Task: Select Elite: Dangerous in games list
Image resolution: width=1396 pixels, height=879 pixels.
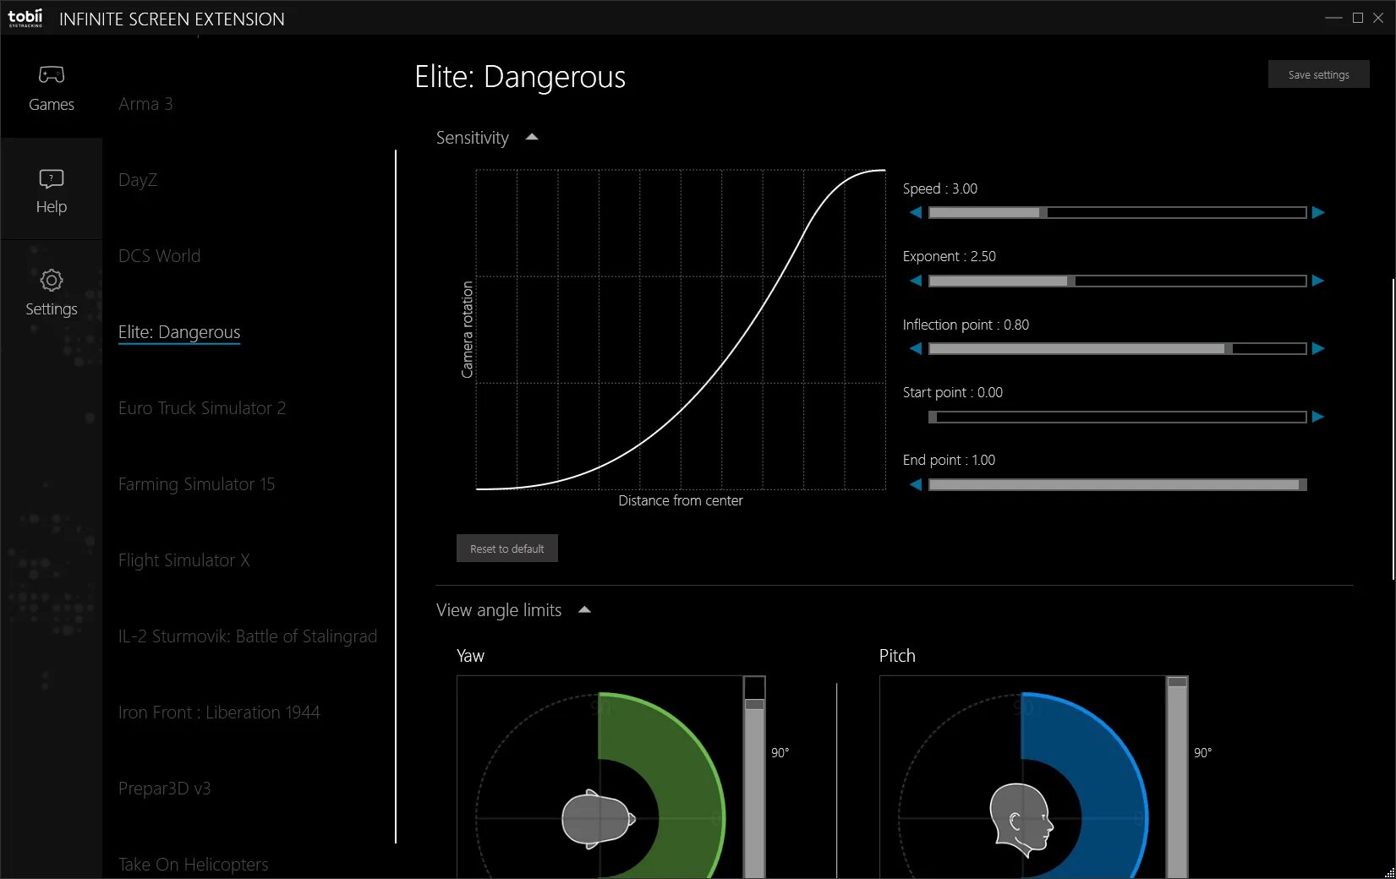Action: coord(179,332)
